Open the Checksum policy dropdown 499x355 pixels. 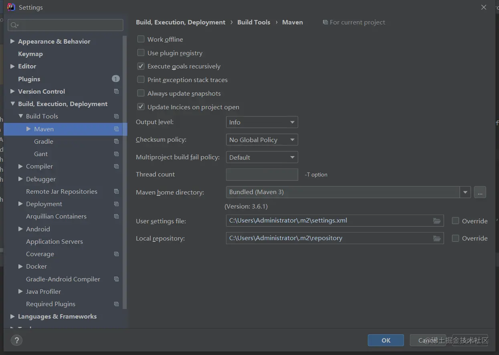[x=262, y=140]
